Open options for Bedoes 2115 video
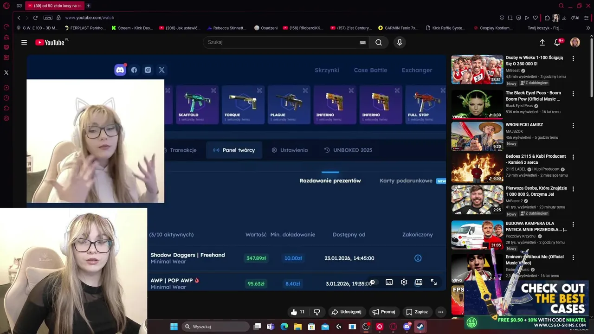This screenshot has width=594, height=334. pos(573,157)
